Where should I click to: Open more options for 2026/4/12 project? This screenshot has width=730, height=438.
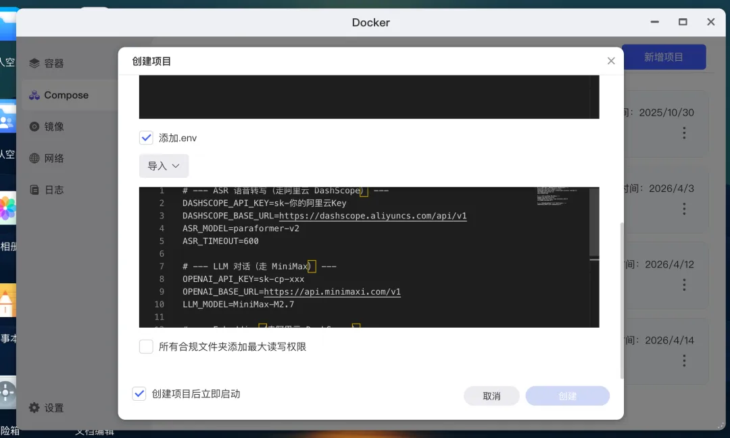[x=684, y=285]
